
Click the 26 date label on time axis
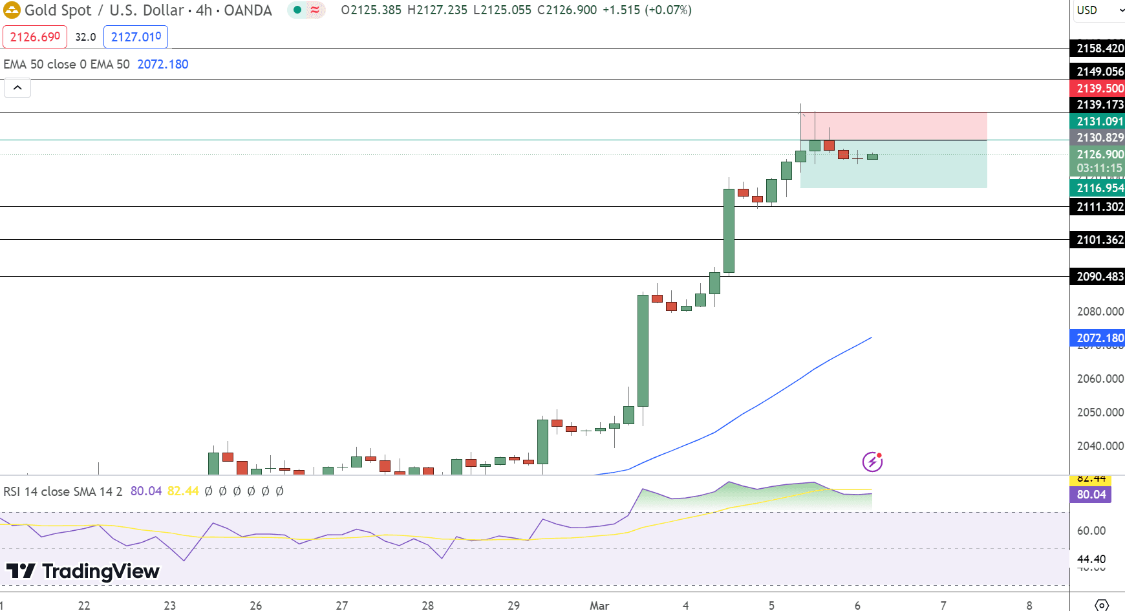point(256,606)
